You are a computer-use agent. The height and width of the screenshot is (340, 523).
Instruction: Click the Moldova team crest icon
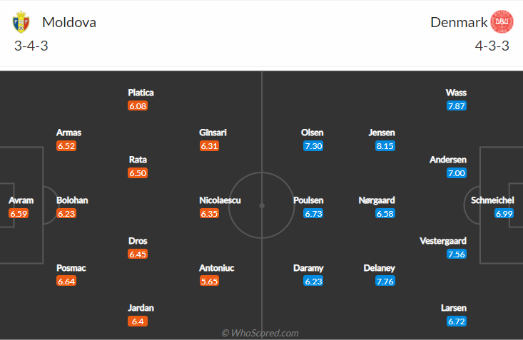[21, 22]
